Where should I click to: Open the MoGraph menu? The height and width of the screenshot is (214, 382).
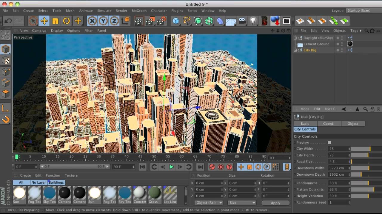pyautogui.click(x=139, y=11)
